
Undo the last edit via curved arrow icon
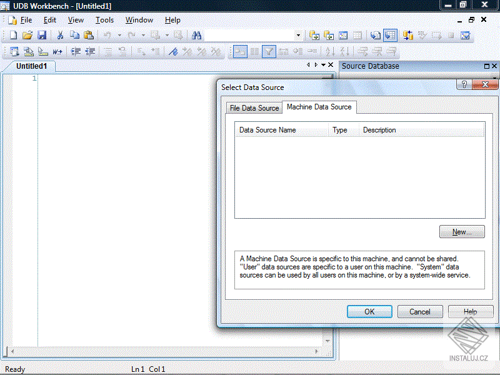pyautogui.click(x=107, y=35)
